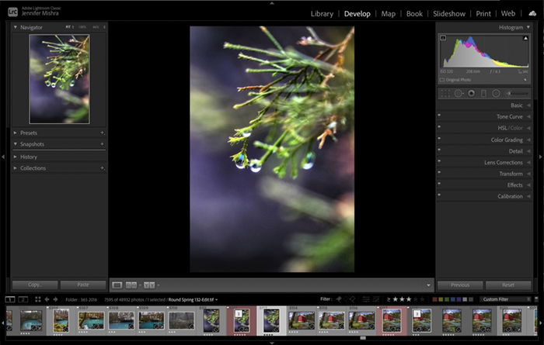
Task: Open the Print module
Action: [483, 14]
